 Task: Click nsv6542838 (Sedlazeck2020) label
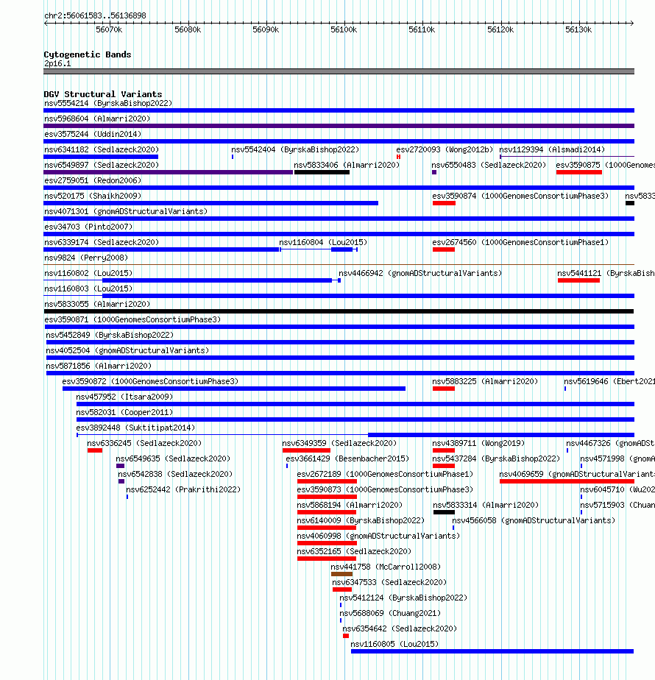[x=175, y=475]
